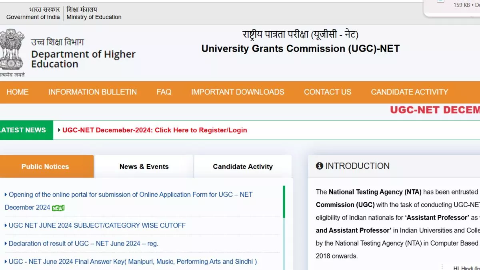Click the UGC-NET December-2024 Register/Login link

(x=155, y=130)
